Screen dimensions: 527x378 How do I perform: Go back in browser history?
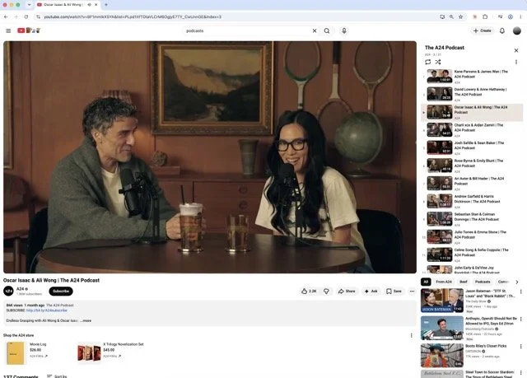tap(6, 16)
